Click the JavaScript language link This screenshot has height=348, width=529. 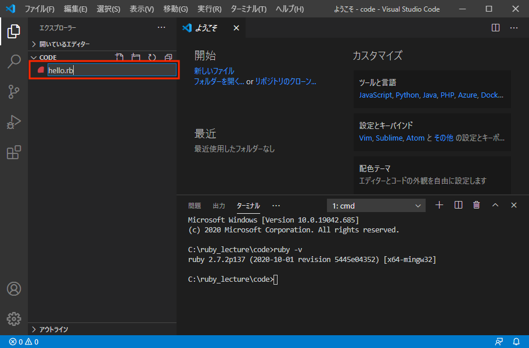(376, 95)
